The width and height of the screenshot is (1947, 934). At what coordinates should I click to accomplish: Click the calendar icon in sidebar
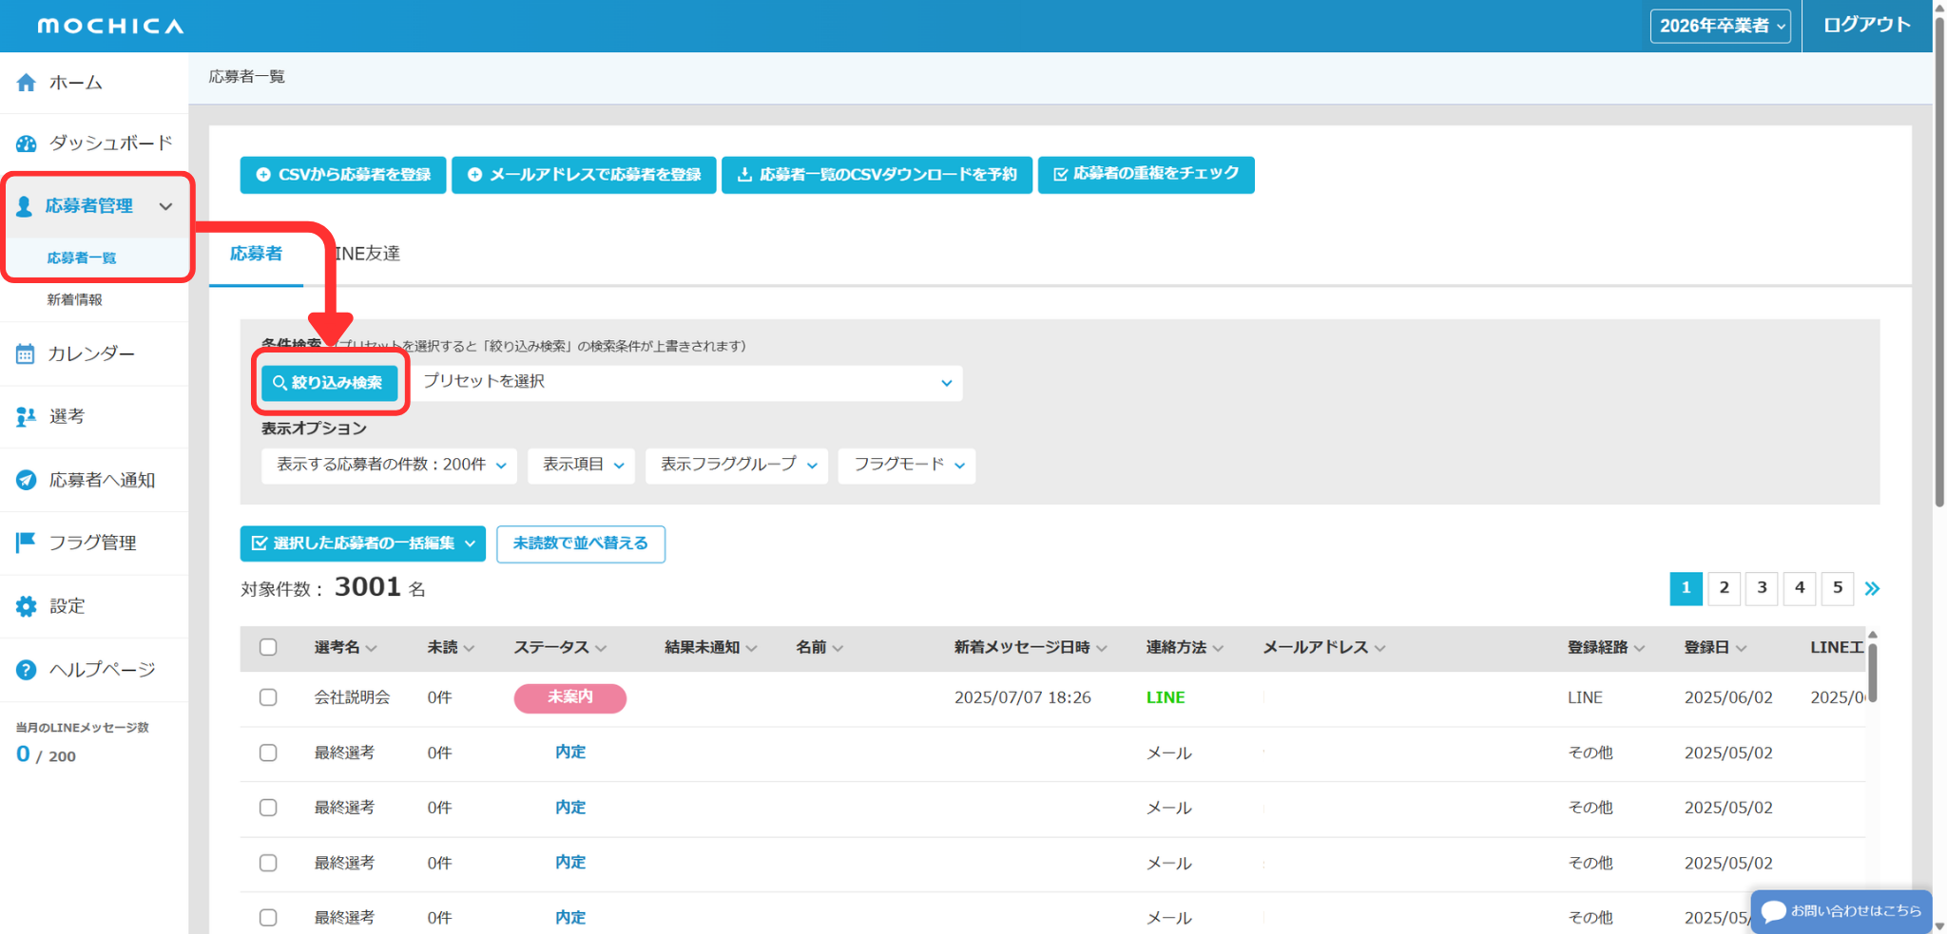[x=26, y=354]
